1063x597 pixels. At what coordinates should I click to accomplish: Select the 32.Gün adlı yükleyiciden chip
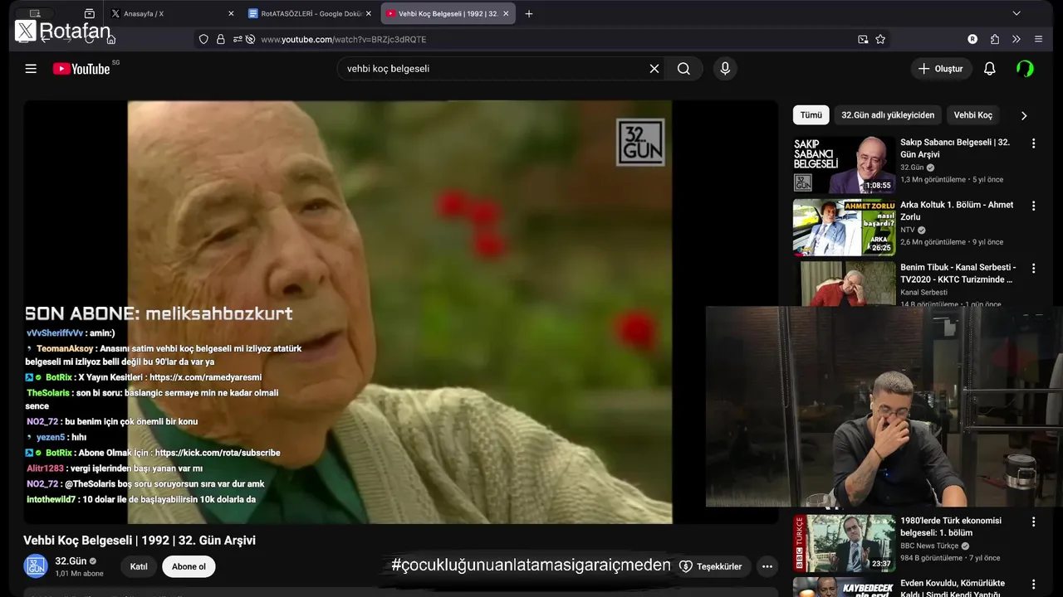888,115
